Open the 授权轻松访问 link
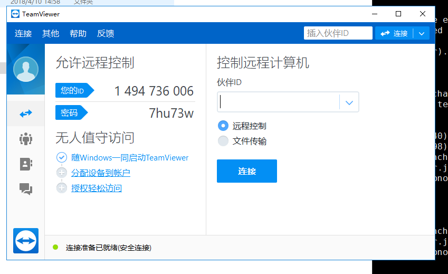 pos(97,188)
